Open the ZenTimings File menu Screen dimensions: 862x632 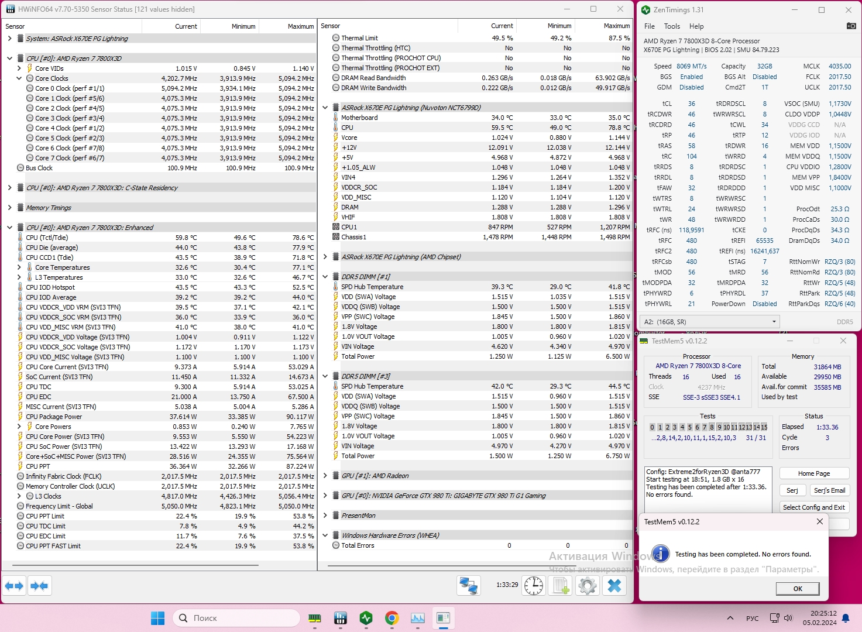tap(650, 26)
